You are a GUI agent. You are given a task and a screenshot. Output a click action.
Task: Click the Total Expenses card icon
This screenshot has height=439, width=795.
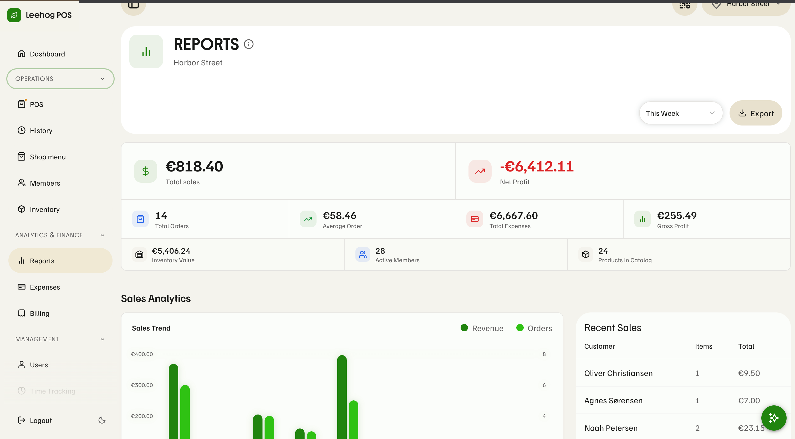click(x=475, y=219)
